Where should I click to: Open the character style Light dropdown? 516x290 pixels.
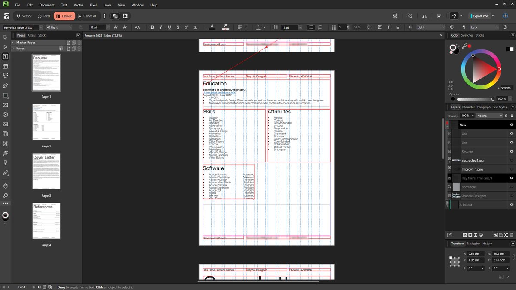click(x=430, y=27)
